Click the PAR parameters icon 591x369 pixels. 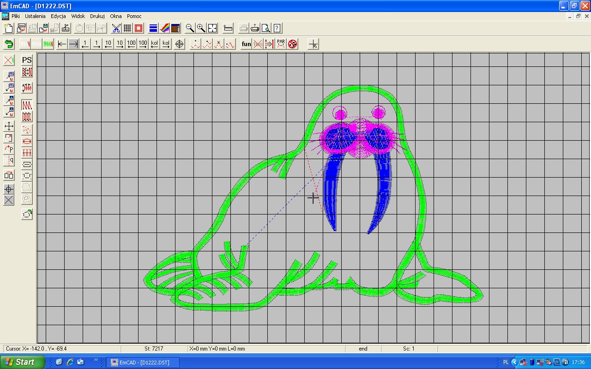click(x=281, y=44)
